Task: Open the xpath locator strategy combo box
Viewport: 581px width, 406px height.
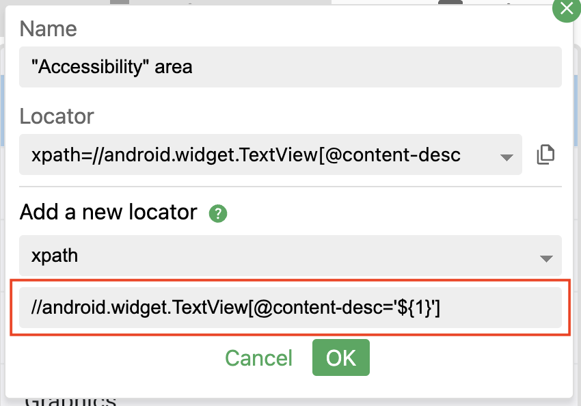Action: tap(290, 256)
